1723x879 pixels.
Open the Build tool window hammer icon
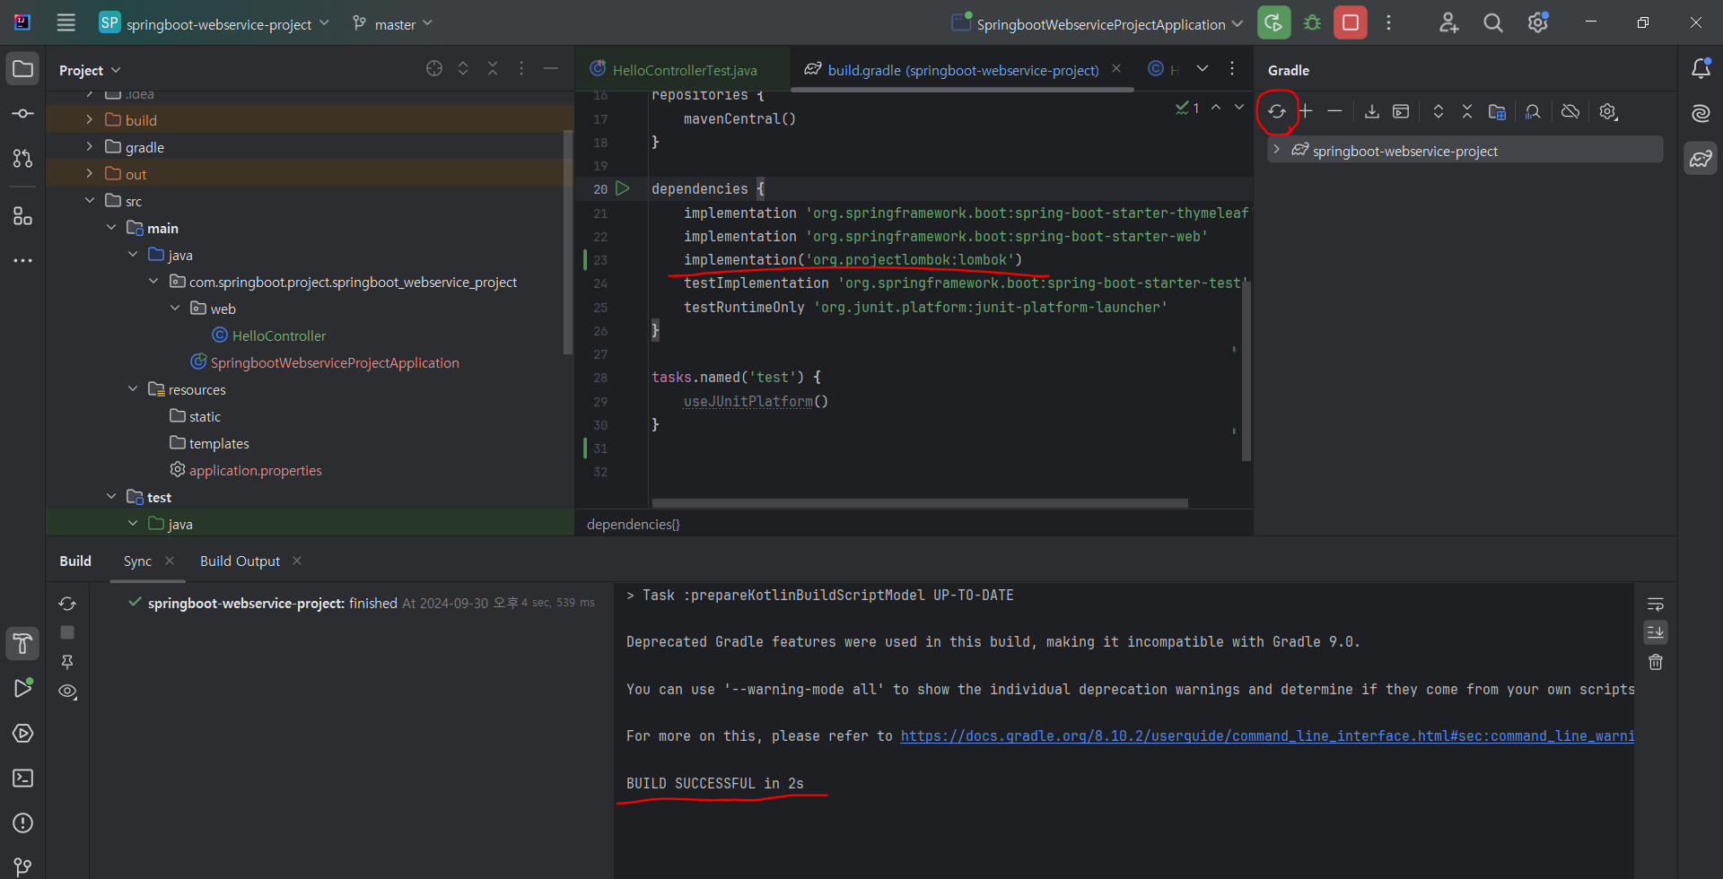(23, 644)
